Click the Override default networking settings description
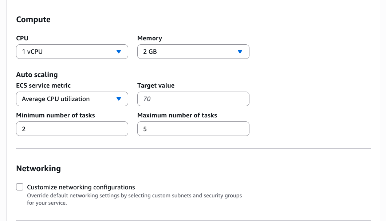The image size is (386, 221). 134,199
